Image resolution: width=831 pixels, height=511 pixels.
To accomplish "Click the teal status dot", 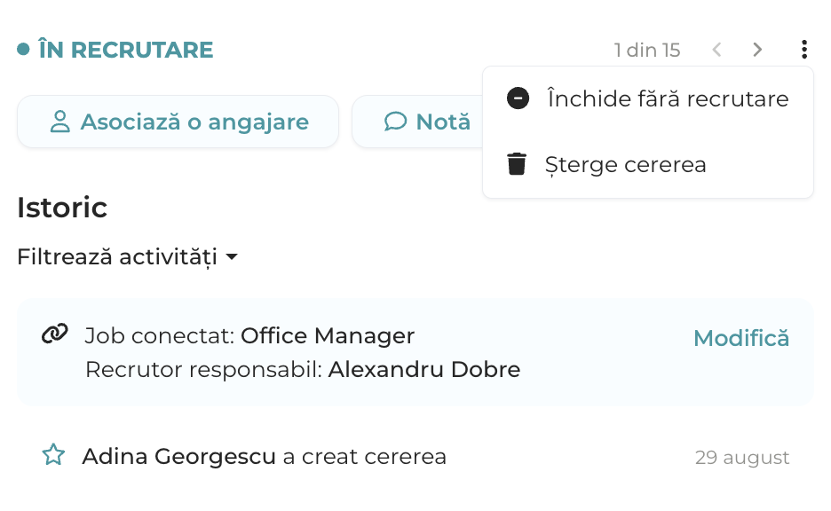I will coord(23,50).
